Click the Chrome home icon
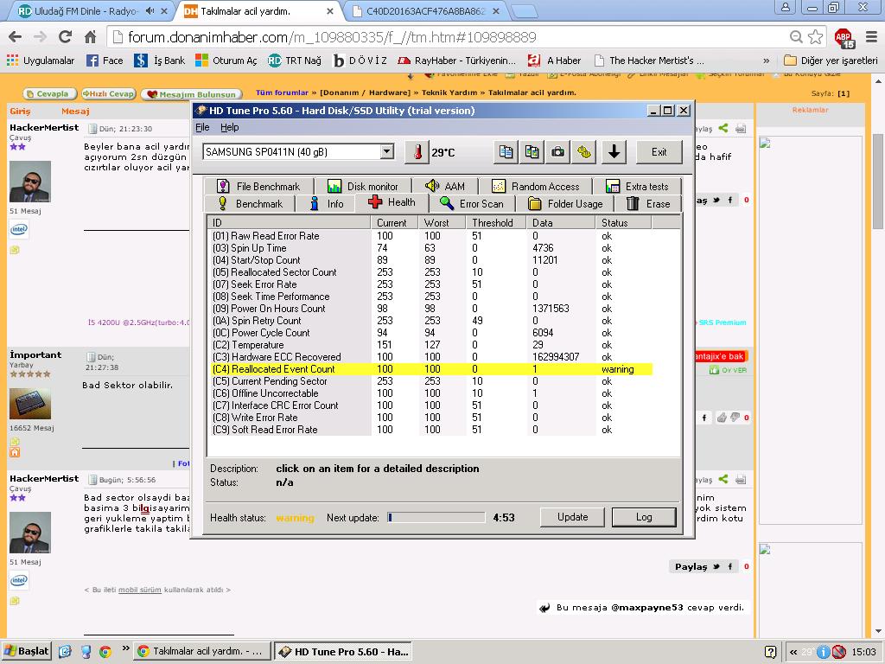885x664 pixels. (x=90, y=37)
